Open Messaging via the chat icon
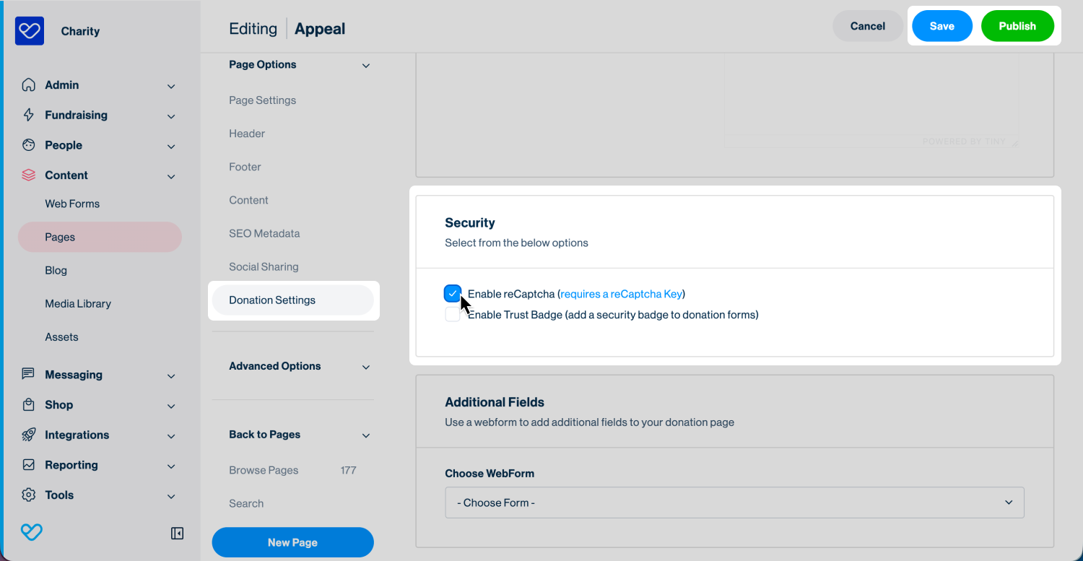 27,375
